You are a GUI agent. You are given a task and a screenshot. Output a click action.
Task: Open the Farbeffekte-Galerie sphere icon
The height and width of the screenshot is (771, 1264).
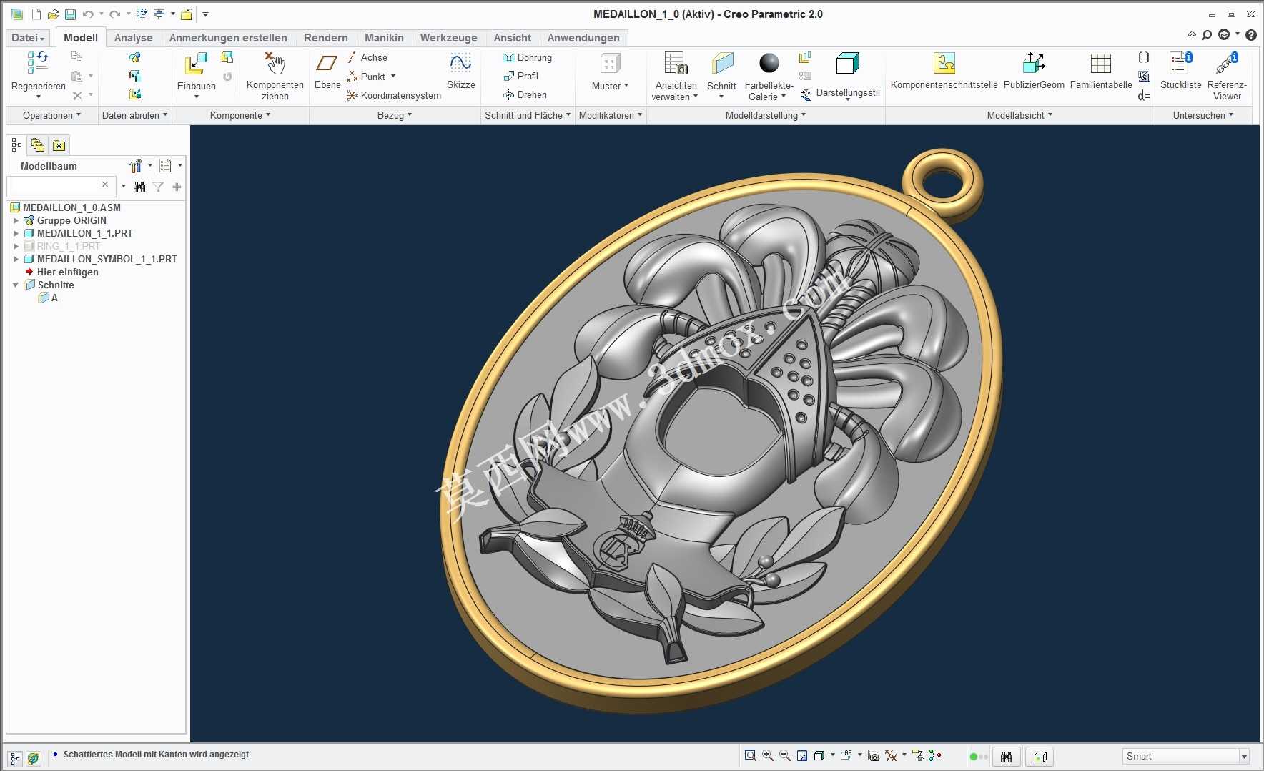point(769,63)
